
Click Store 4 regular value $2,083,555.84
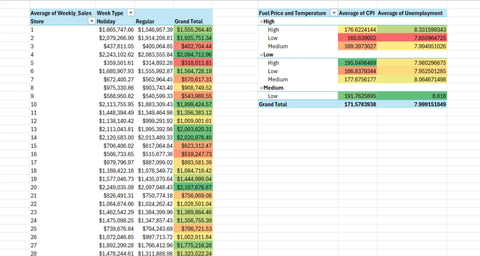click(155, 55)
